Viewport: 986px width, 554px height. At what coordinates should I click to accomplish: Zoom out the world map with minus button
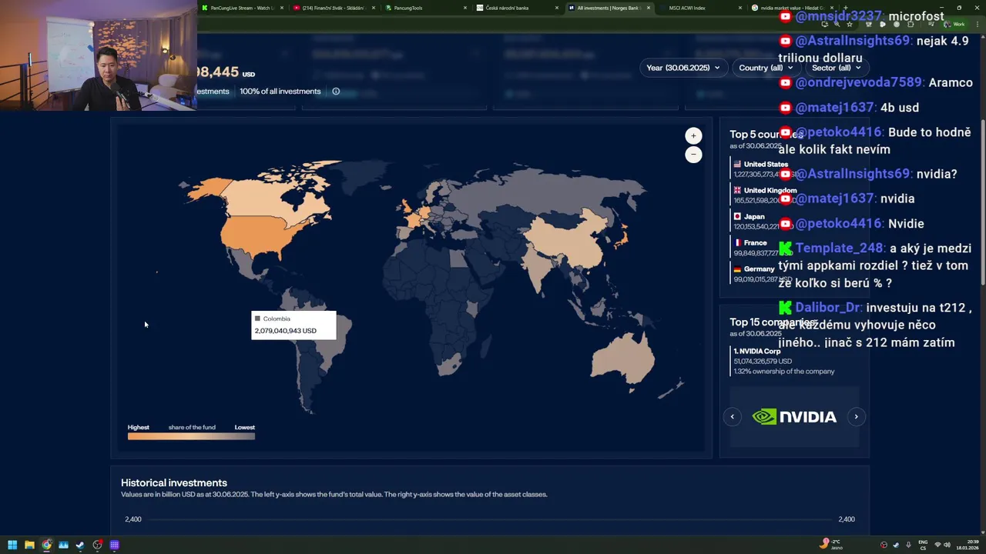(693, 155)
